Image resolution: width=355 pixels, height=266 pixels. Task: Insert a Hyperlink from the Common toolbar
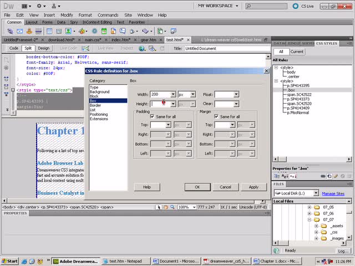coord(10,31)
